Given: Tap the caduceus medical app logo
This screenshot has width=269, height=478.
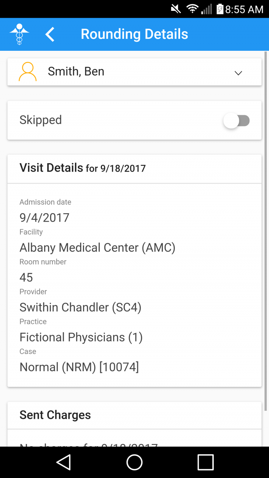Looking at the screenshot, I should pyautogui.click(x=20, y=34).
